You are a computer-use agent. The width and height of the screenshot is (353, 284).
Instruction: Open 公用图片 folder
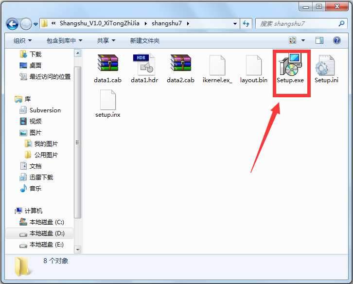tap(41, 155)
